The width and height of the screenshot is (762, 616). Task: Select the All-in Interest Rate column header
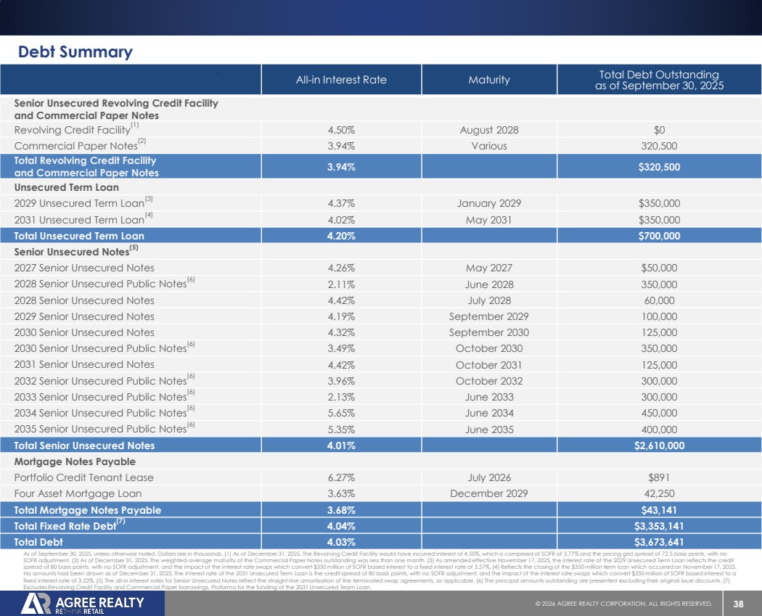click(341, 80)
